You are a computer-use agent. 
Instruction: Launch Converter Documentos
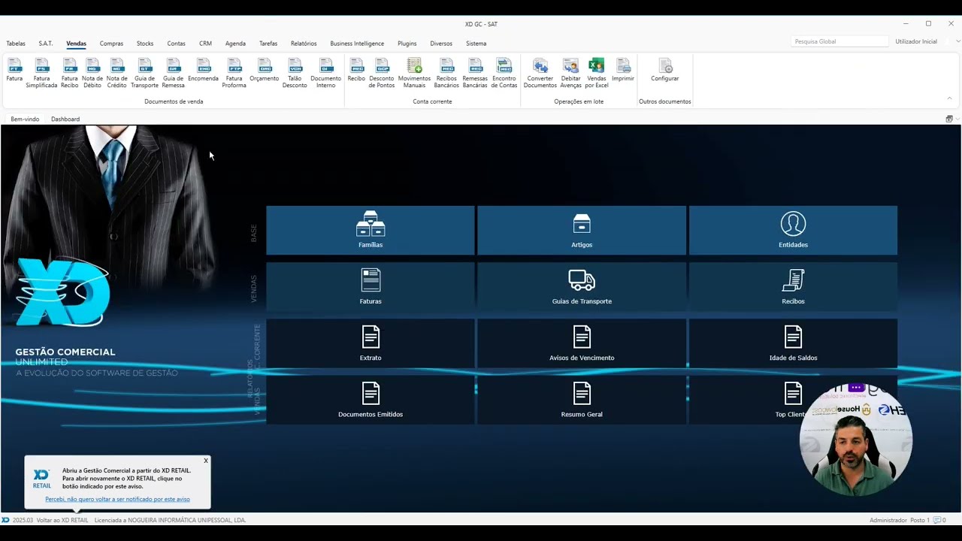click(540, 73)
